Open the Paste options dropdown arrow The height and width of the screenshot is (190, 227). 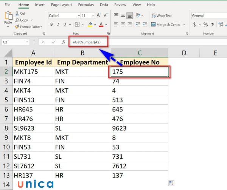point(8,26)
